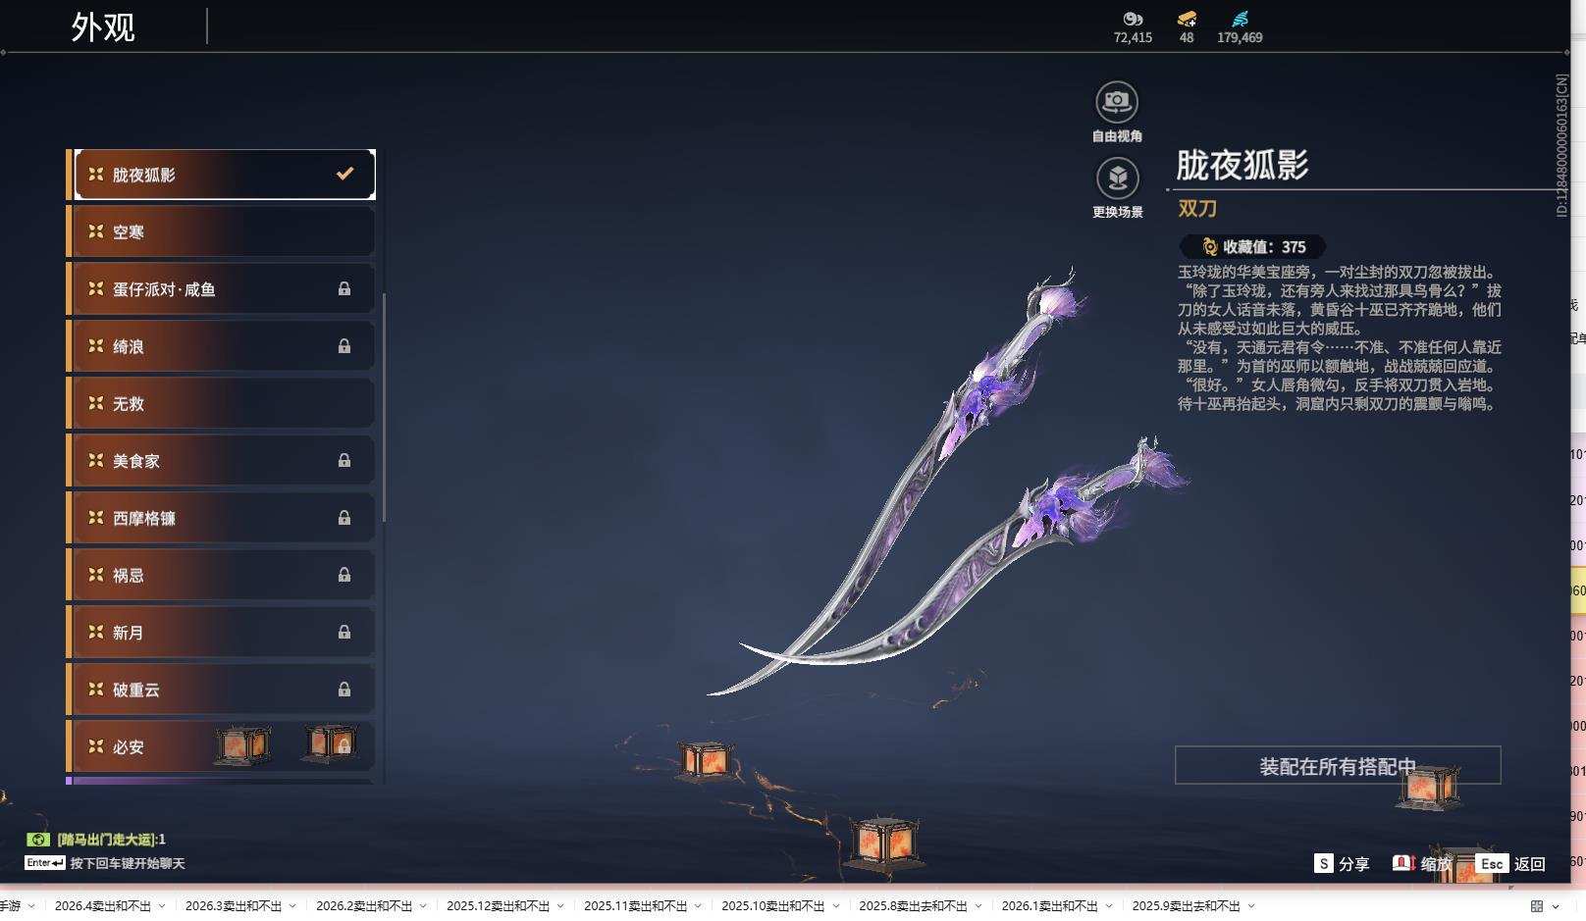
Task: Click the crossed-daggers icon beside 胧夜狐影
Action: [95, 174]
